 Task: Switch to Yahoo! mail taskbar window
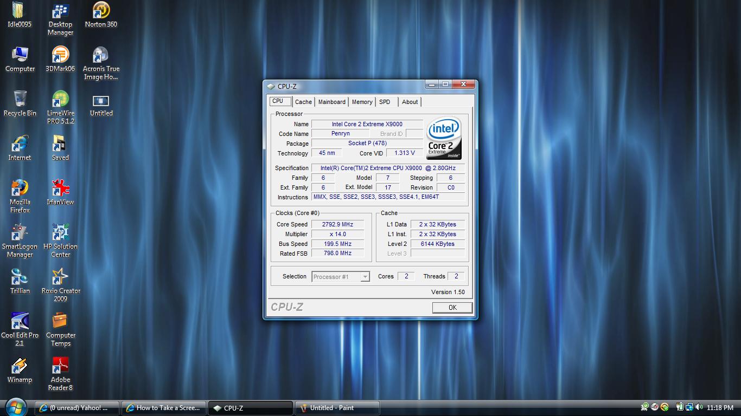click(x=76, y=408)
